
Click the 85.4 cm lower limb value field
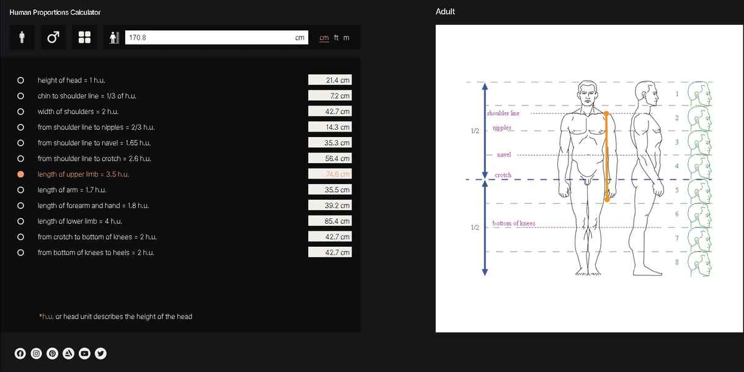tap(330, 221)
